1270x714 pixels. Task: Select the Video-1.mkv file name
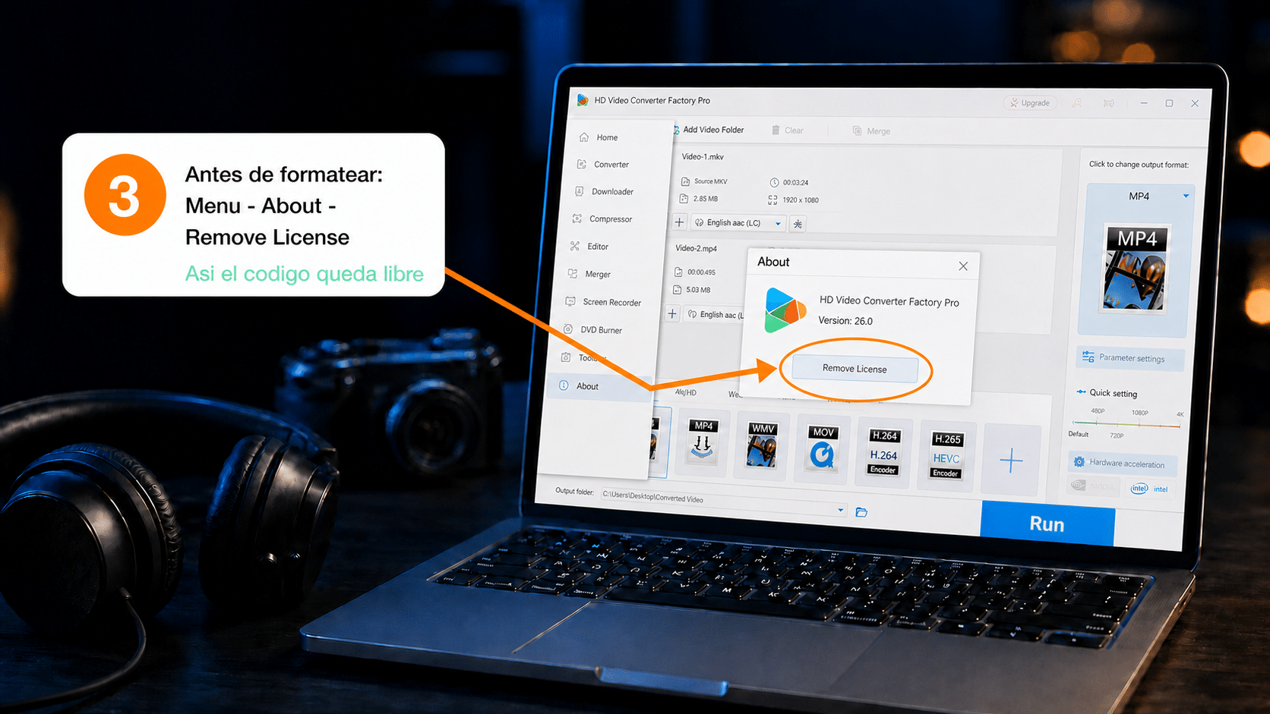(x=703, y=157)
